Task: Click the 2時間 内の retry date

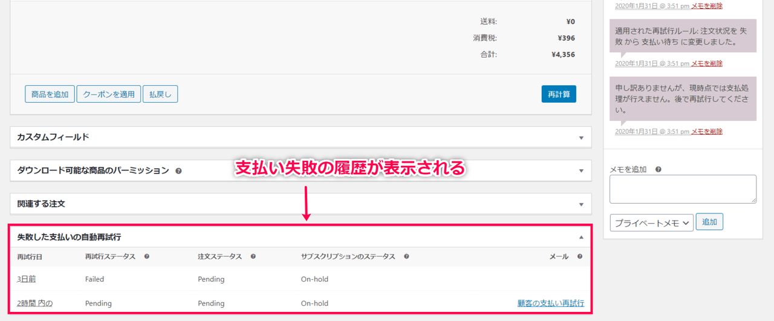Action: pyautogui.click(x=34, y=303)
